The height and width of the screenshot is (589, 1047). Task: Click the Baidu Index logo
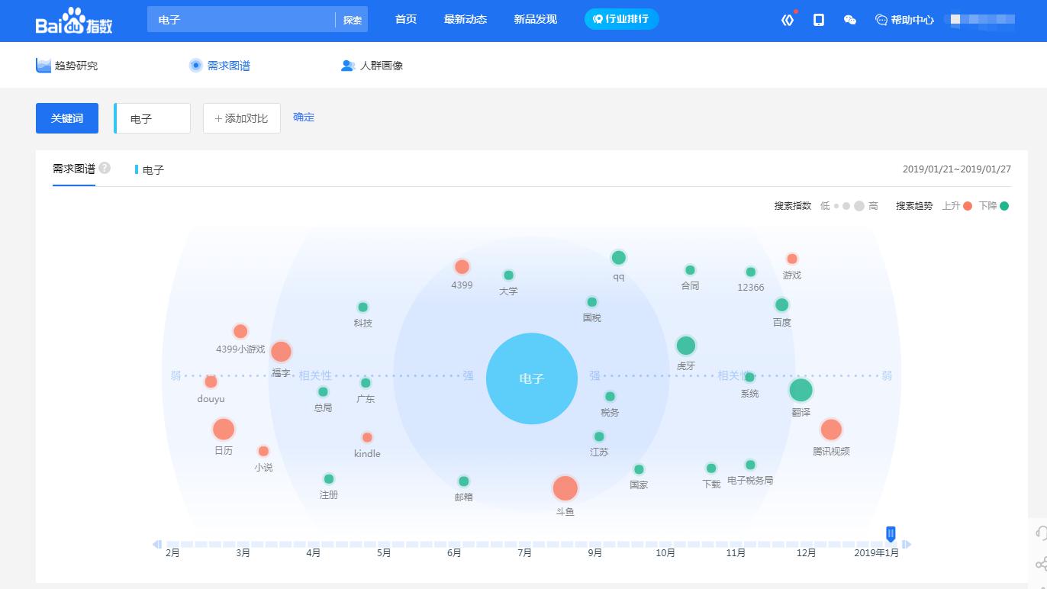point(74,21)
